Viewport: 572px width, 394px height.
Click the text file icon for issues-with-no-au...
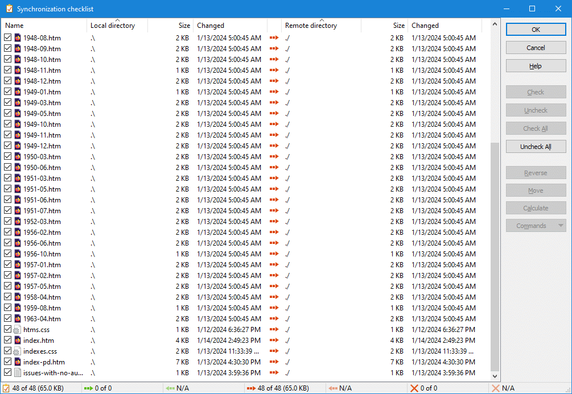click(x=17, y=373)
